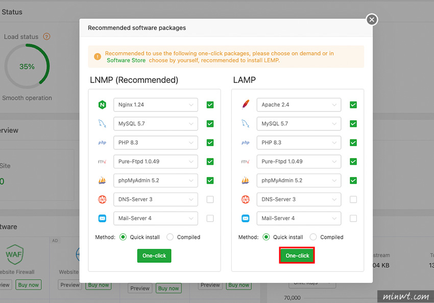Click Buy now under Website Firewall

(29, 285)
